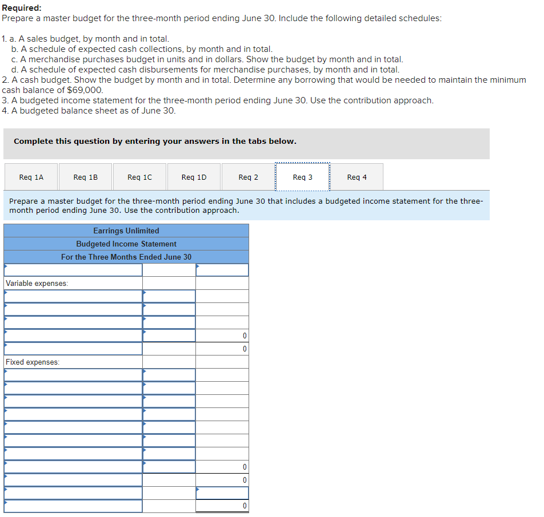Open the second fixed expense name dropdown

click(x=73, y=388)
